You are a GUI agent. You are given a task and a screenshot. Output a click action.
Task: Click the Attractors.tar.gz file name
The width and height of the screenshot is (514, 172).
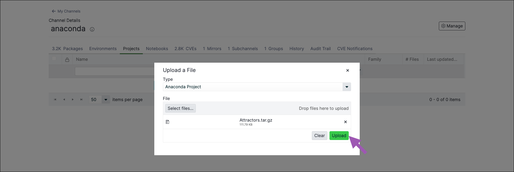tap(256, 120)
